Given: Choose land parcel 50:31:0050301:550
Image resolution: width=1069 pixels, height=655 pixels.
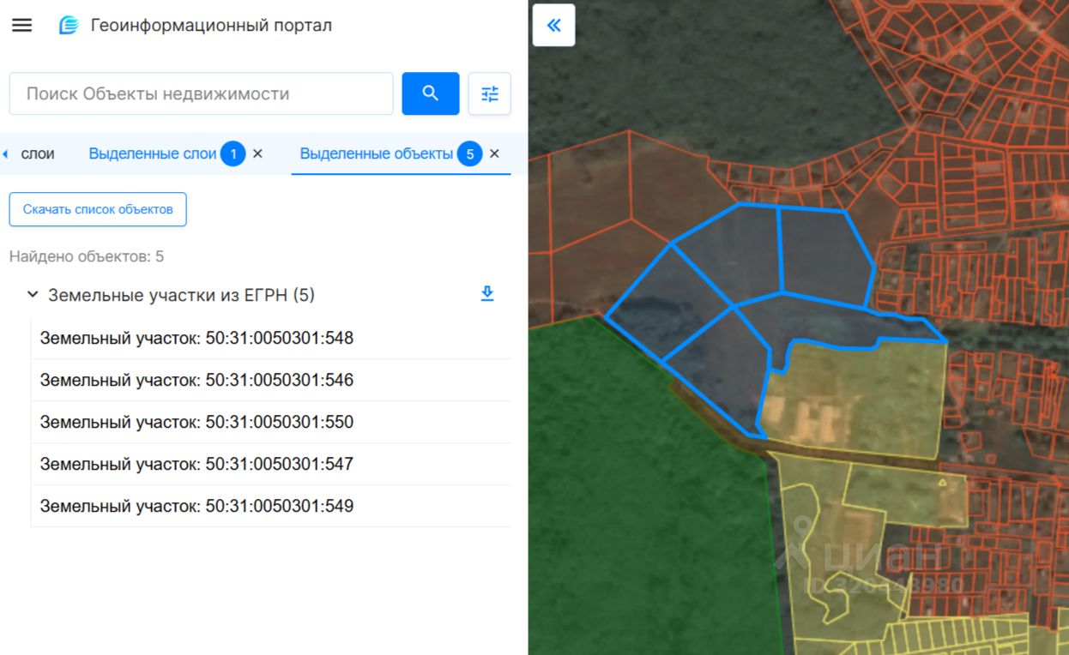Looking at the screenshot, I should coord(196,422).
